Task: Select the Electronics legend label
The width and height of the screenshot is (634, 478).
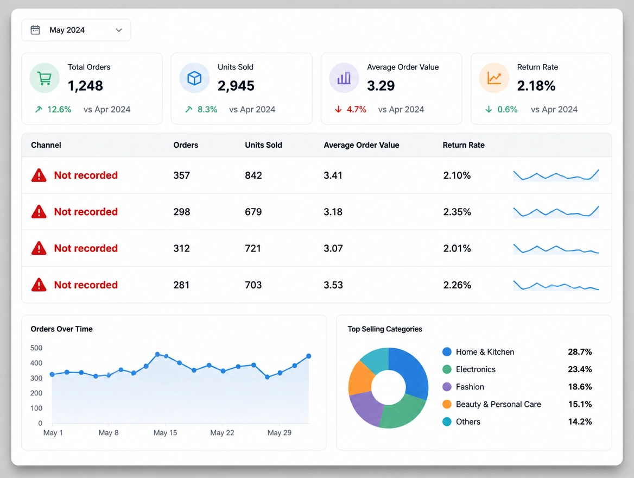Action: (x=476, y=369)
